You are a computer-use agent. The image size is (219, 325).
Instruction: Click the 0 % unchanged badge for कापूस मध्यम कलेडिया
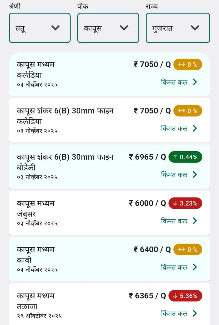(187, 64)
